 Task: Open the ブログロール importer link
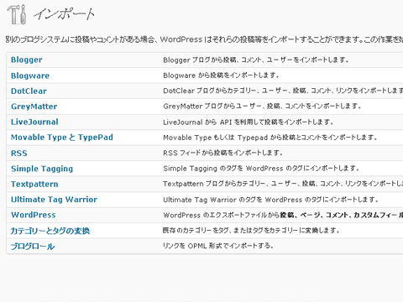[33, 247]
